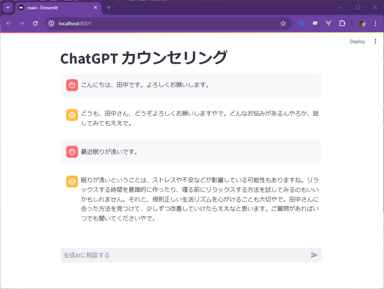Click the message こんにちは、田中です
This screenshot has width=384, height=289.
145,85
